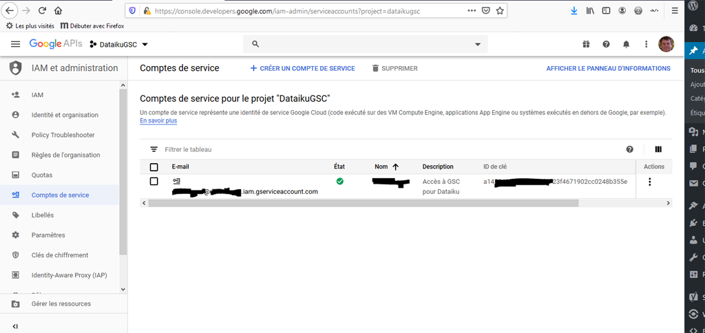This screenshot has width=705, height=333.
Task: Open Règles de l'organisation in sidebar
Action: coord(64,155)
